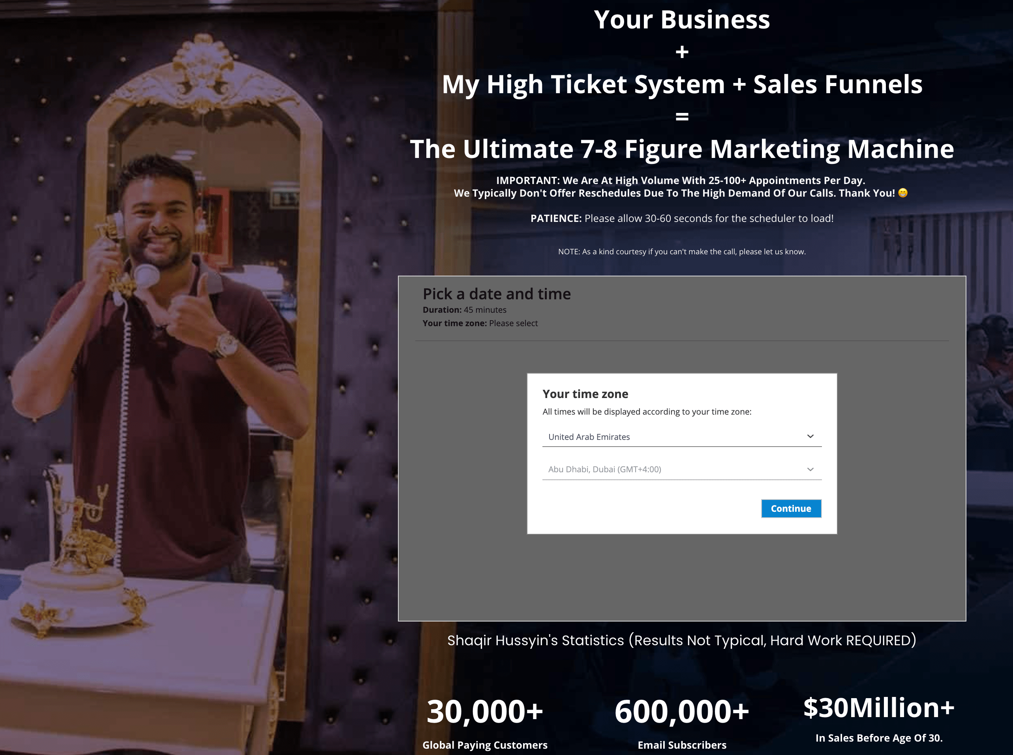The image size is (1013, 755).
Task: Click the grinning emoji after Thank You
Action: coord(902,193)
